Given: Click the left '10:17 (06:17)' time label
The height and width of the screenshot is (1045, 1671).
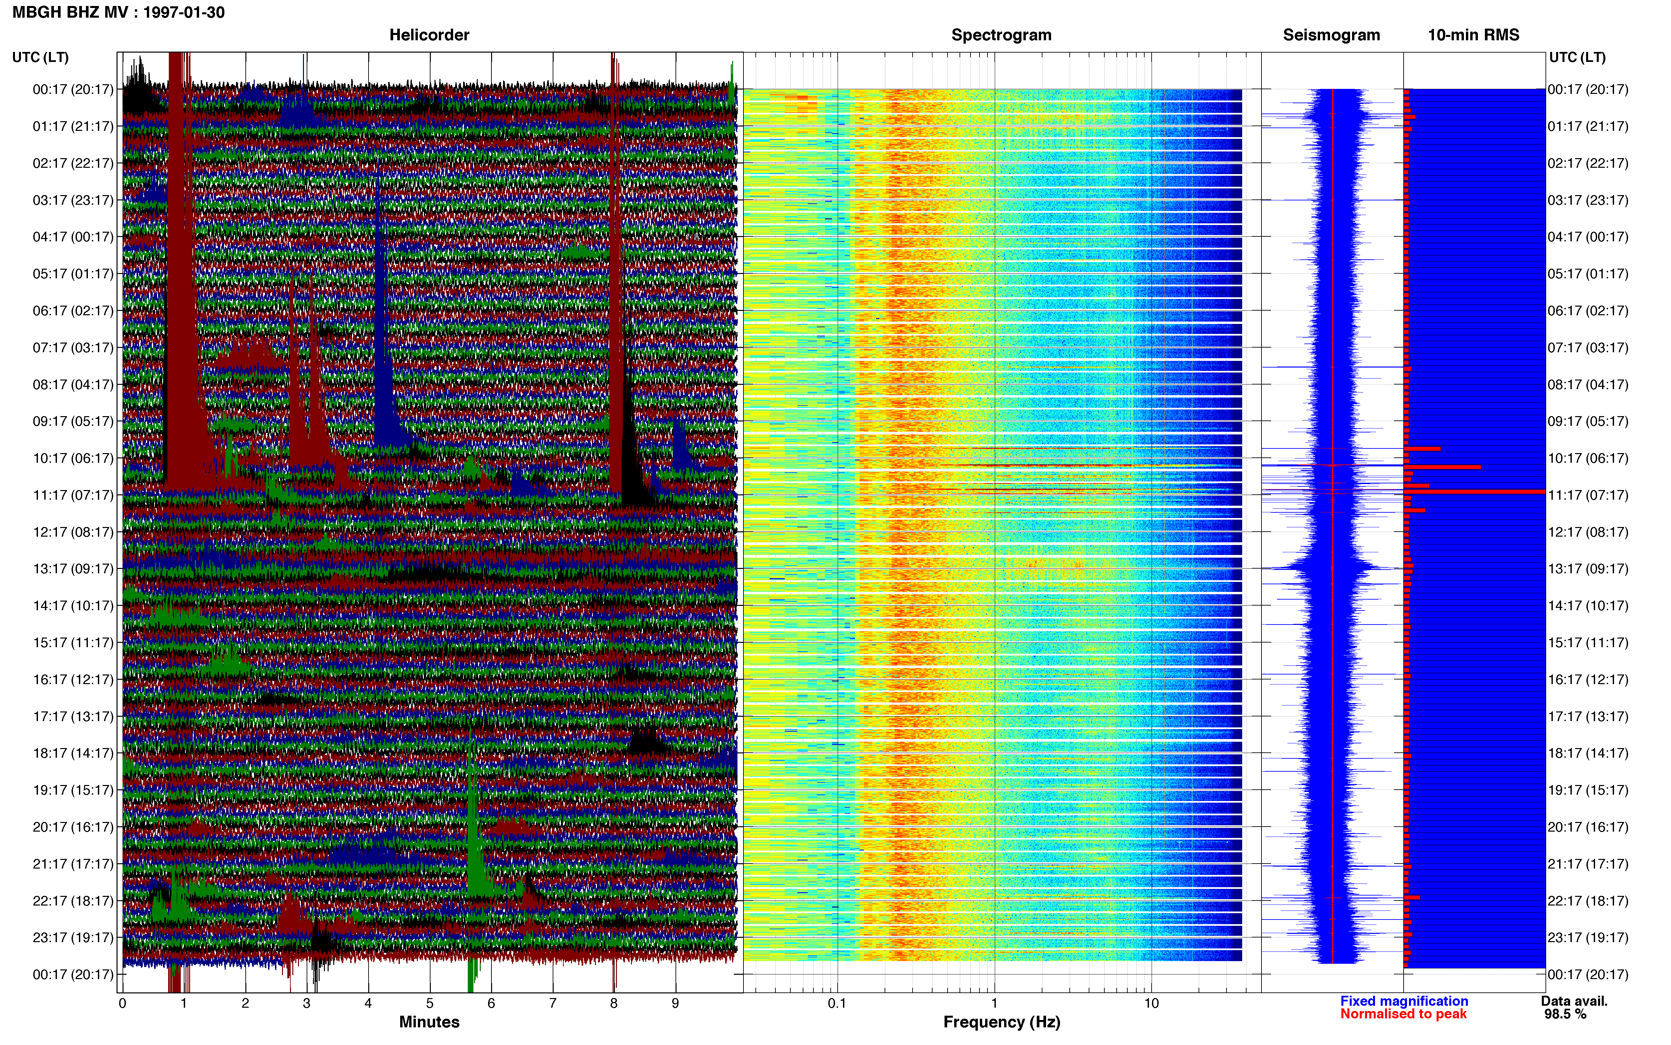Looking at the screenshot, I should pyautogui.click(x=73, y=458).
